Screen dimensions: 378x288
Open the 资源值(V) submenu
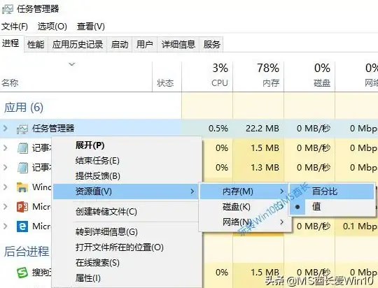tap(125, 192)
